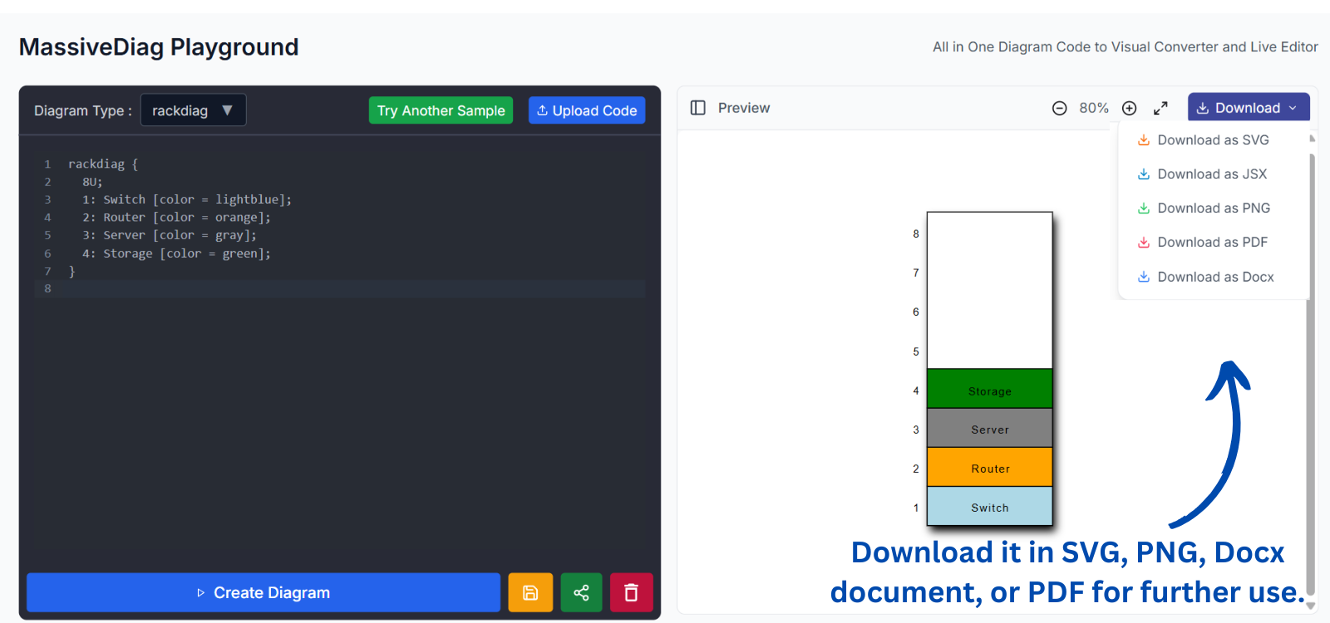The image size is (1330, 623).
Task: Toggle the preview sidebar panel icon
Action: pyautogui.click(x=698, y=108)
